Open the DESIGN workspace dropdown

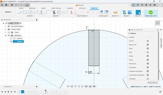(8, 12)
